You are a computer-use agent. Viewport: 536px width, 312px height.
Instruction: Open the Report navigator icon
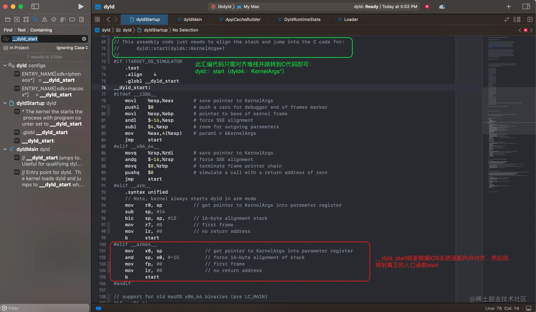click(x=82, y=19)
